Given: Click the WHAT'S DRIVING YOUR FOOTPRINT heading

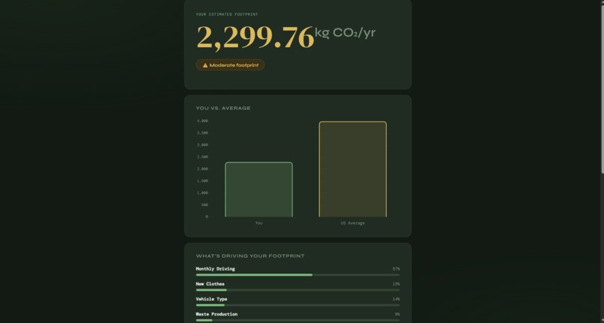Looking at the screenshot, I should [x=250, y=256].
